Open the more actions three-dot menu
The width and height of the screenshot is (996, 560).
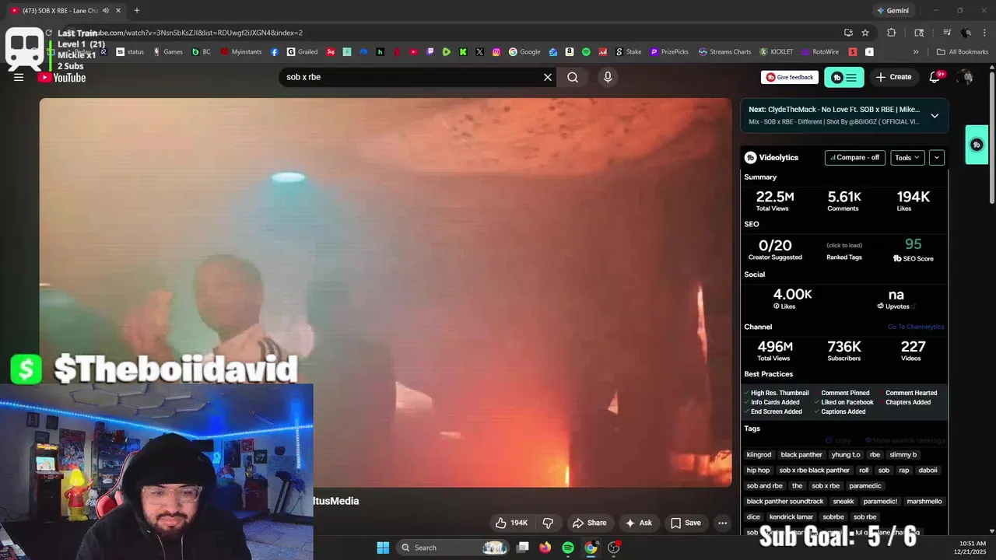[723, 523]
